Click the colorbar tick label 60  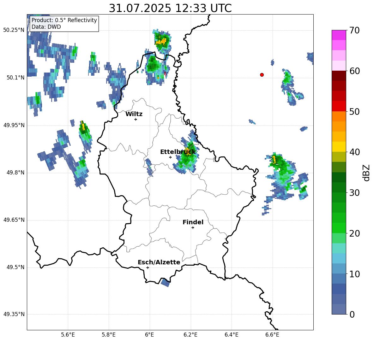[x=354, y=71]
